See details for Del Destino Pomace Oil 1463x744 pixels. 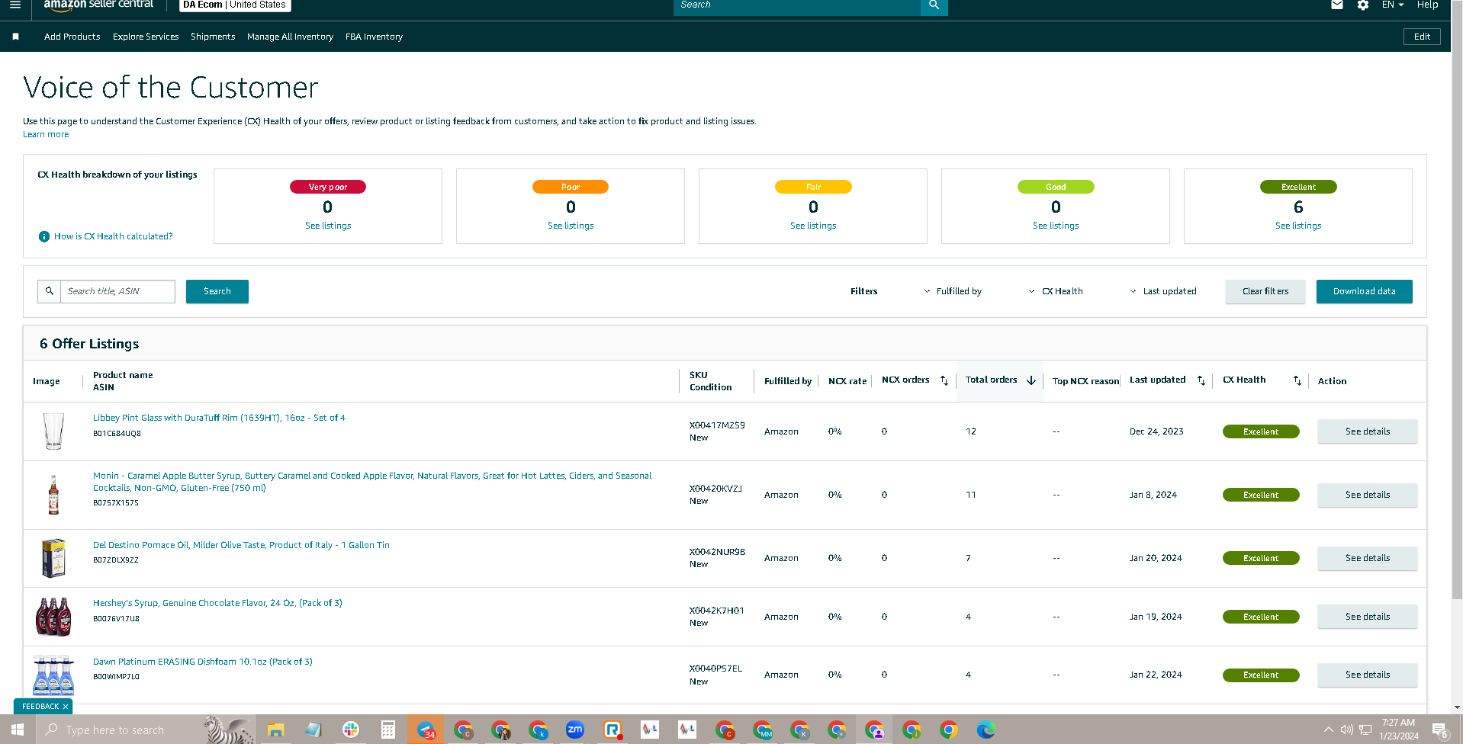tap(1368, 558)
